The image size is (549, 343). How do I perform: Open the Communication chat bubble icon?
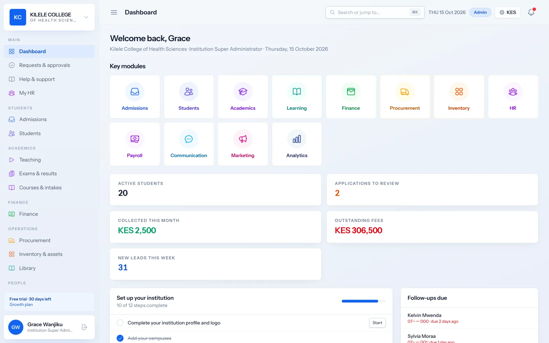pyautogui.click(x=189, y=139)
